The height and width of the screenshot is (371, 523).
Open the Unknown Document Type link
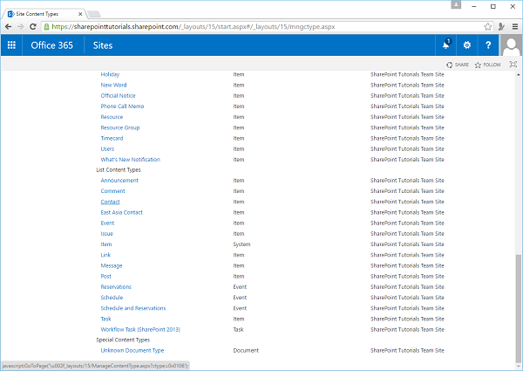(132, 350)
